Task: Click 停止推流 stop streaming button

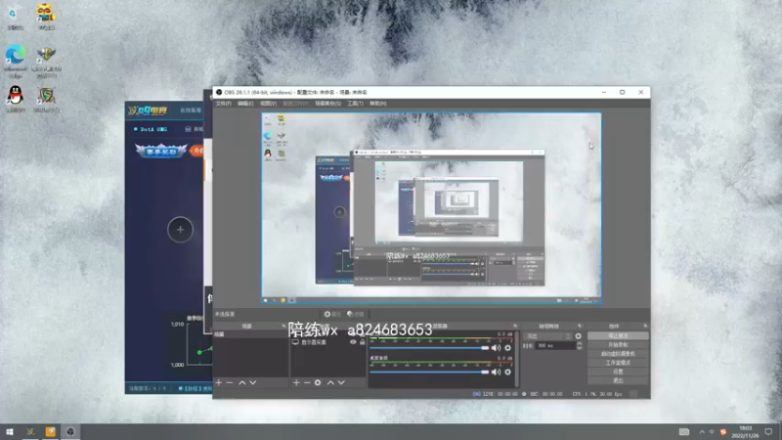Action: (618, 335)
